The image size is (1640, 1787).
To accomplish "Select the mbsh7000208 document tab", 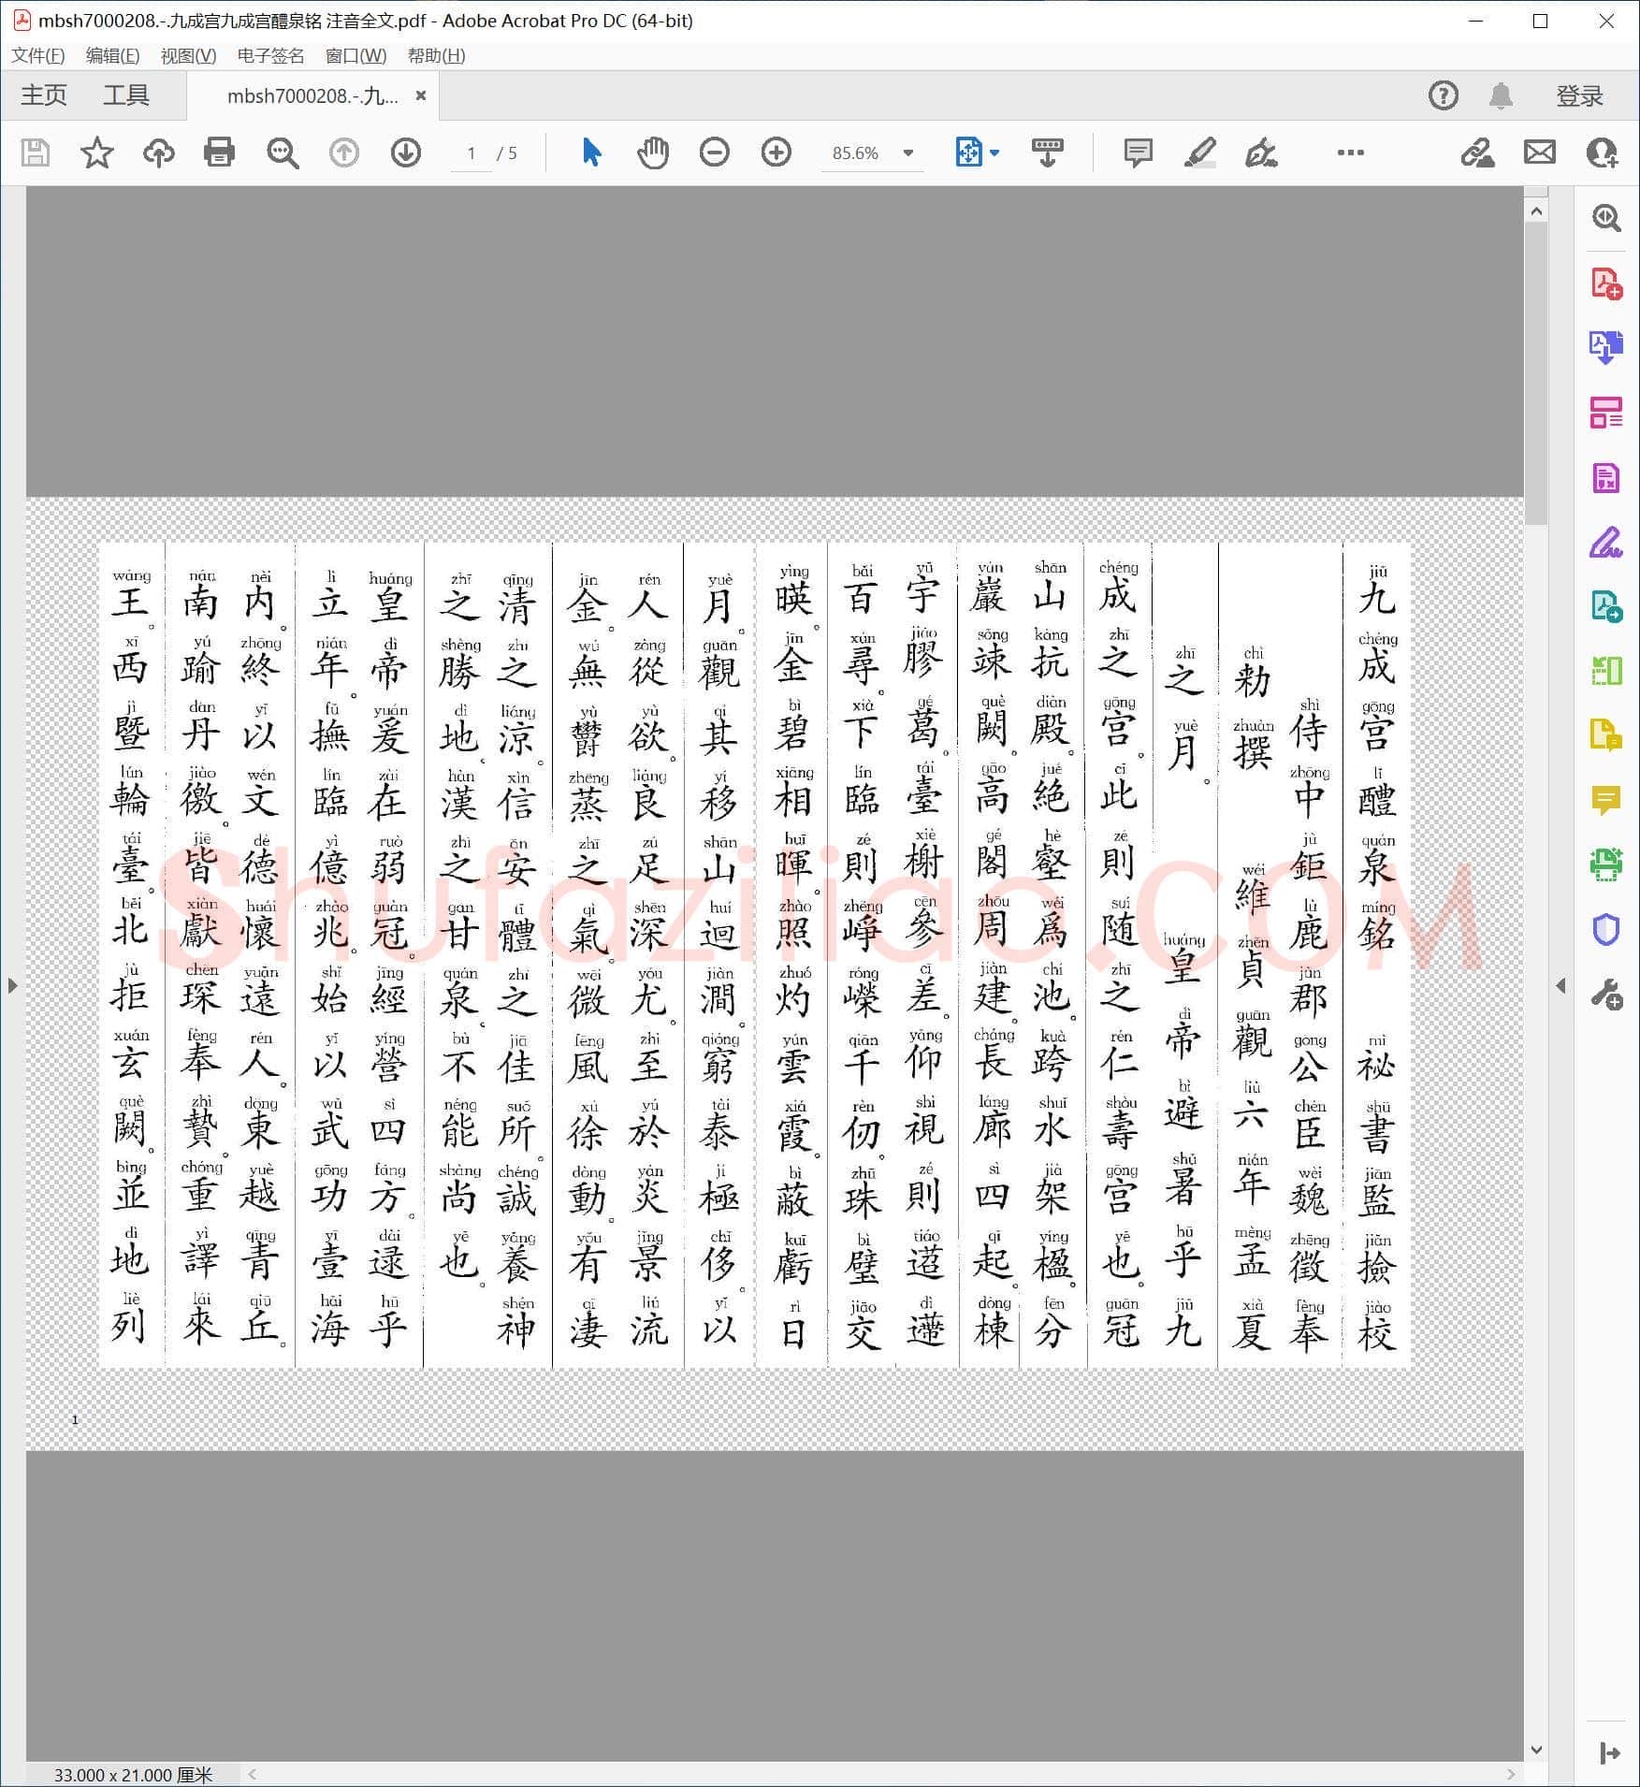I will [x=312, y=96].
